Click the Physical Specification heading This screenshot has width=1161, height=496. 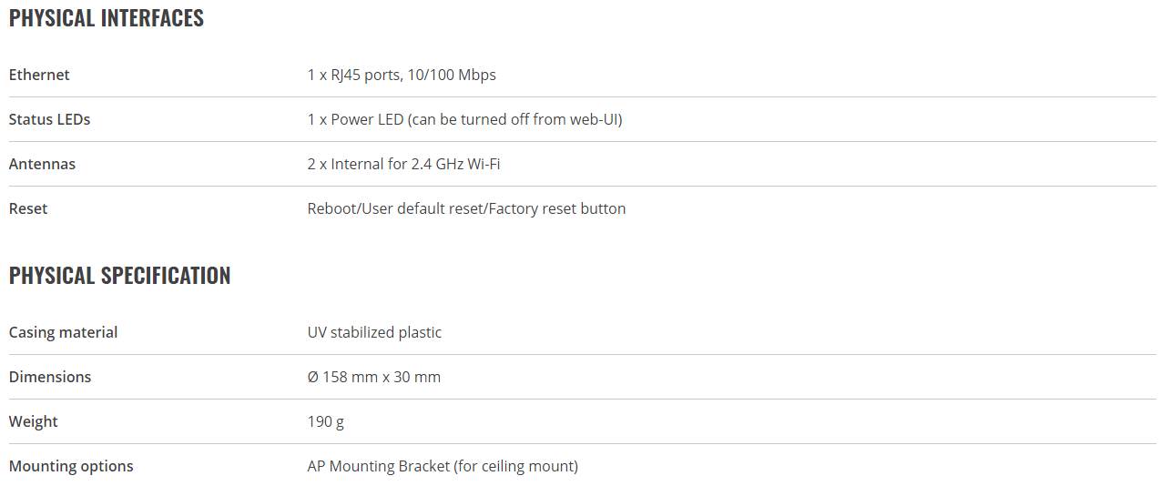pyautogui.click(x=120, y=276)
